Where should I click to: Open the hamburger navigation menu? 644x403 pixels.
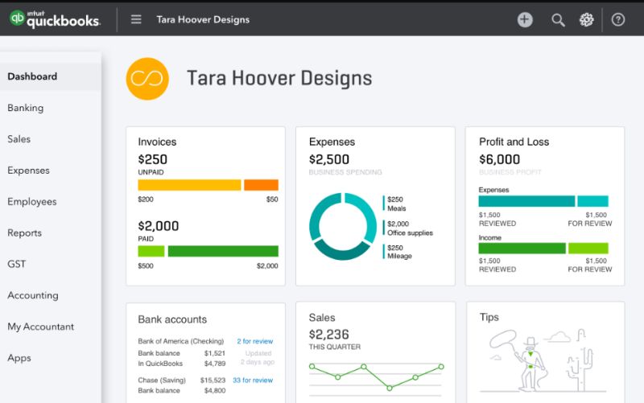(x=136, y=19)
